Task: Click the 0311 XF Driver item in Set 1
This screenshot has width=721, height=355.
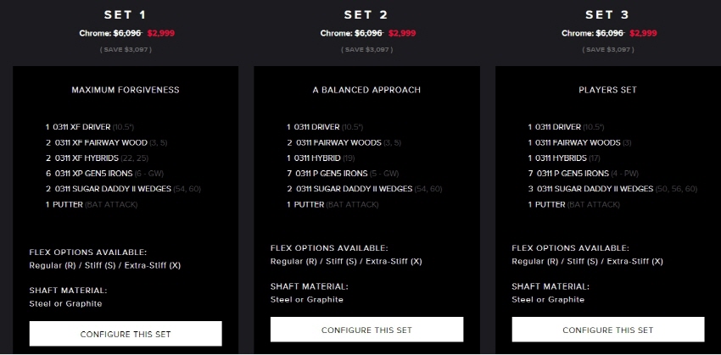Action: point(90,127)
